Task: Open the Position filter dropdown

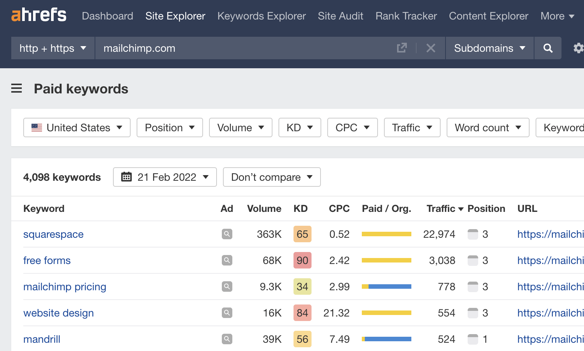Action: pyautogui.click(x=170, y=127)
